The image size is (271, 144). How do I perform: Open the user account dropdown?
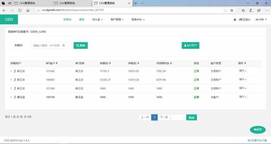coord(242,20)
